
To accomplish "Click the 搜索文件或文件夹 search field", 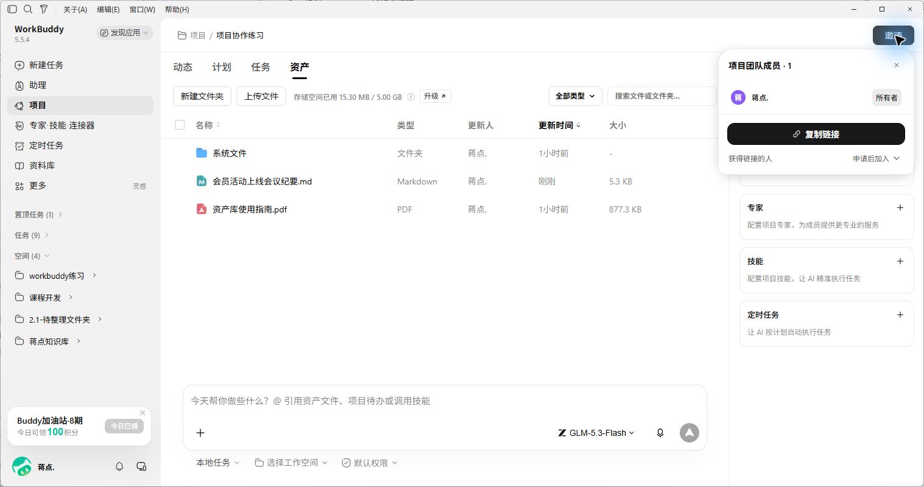I will (x=662, y=96).
